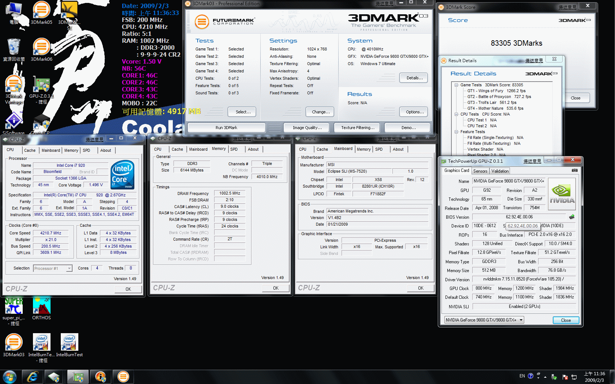Collapse the CPU Tests tree node

456,114
